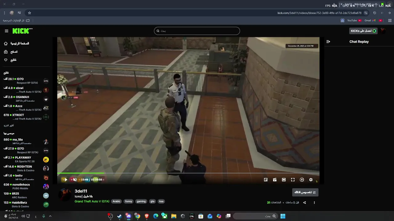This screenshot has width=394, height=221.
Task: Toggle theater mode in the player
Action: coord(284,180)
